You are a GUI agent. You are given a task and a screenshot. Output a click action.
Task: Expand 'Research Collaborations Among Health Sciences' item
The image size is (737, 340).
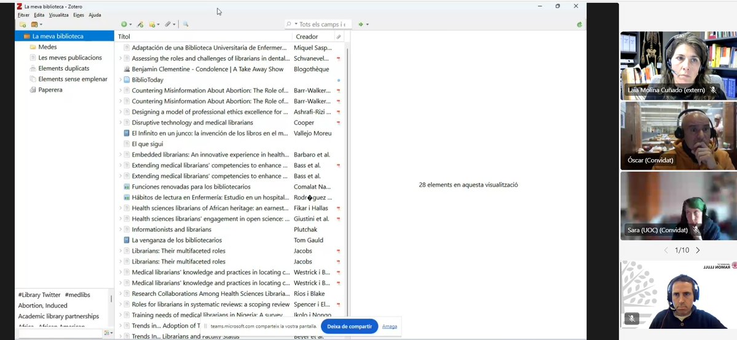coord(120,293)
